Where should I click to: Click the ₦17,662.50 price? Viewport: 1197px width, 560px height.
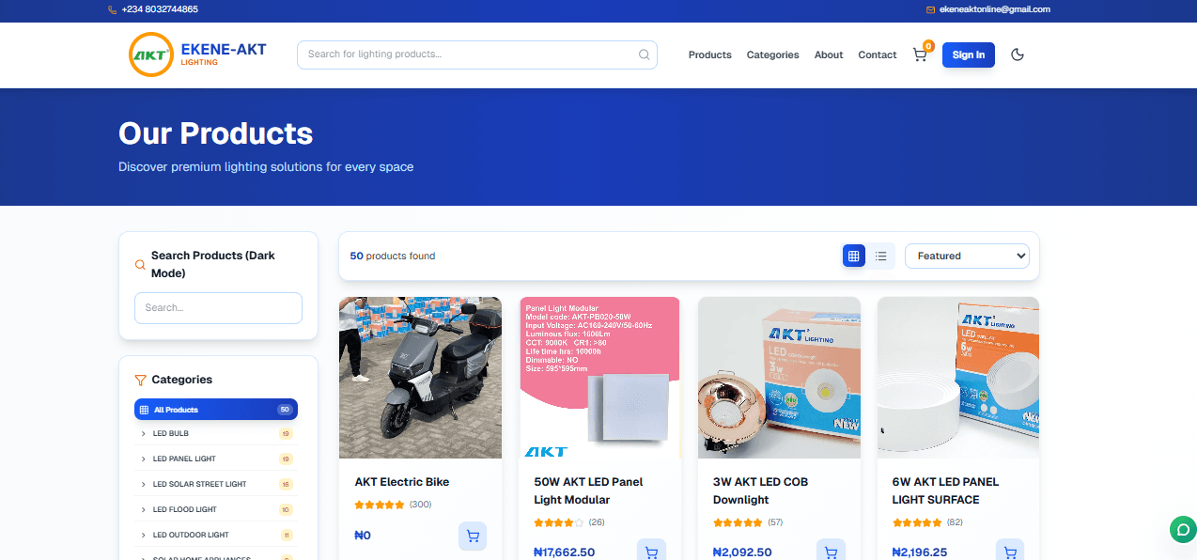tap(564, 552)
